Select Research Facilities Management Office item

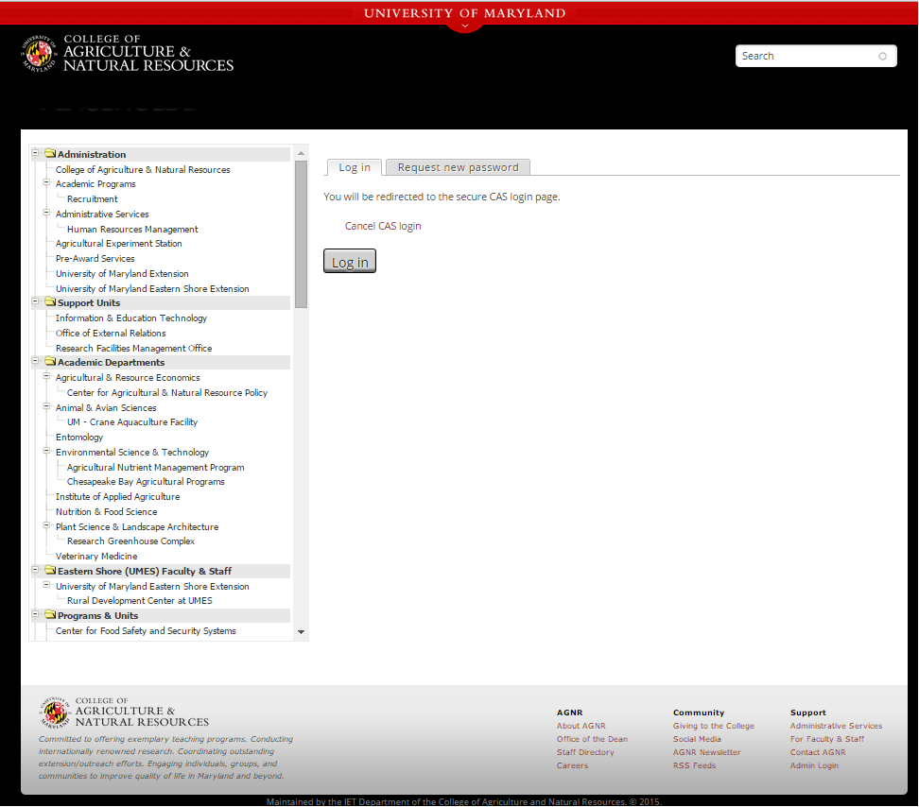[x=133, y=349]
